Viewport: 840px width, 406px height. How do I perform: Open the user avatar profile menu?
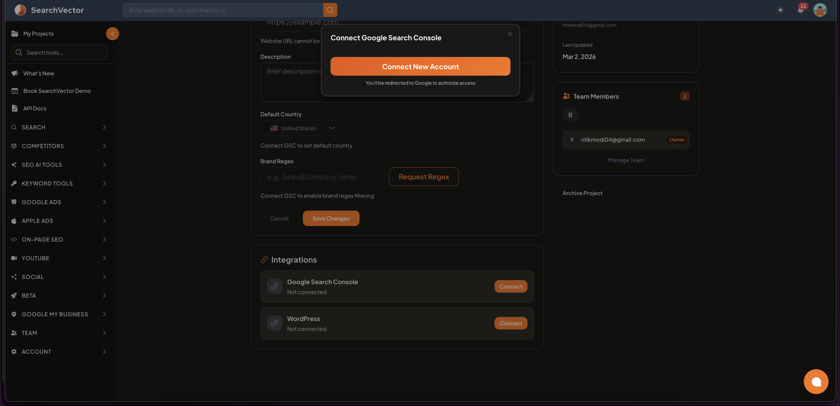820,10
